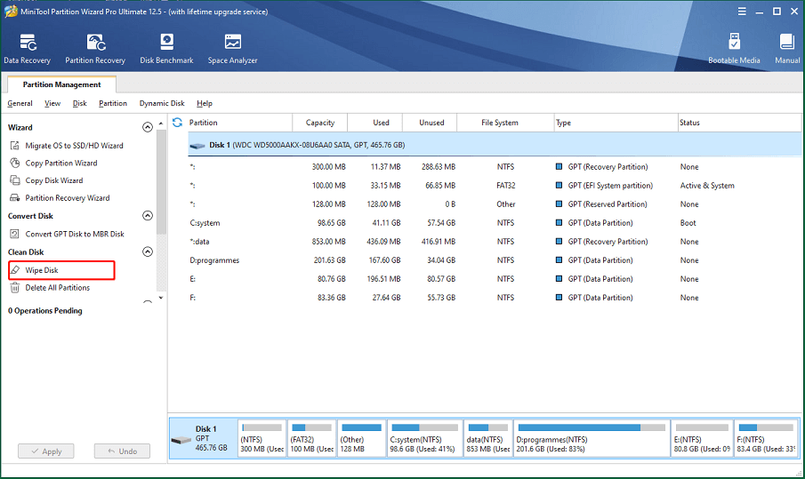The height and width of the screenshot is (479, 805).
Task: Select the 128.00 MB Other partition row
Action: click(x=495, y=204)
